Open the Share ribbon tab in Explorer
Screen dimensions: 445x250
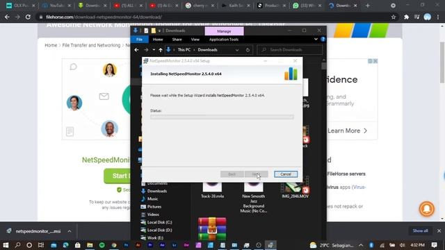(177, 40)
